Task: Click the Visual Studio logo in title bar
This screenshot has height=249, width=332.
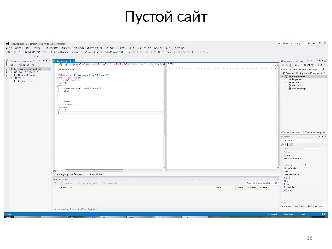Action: (x=8, y=44)
